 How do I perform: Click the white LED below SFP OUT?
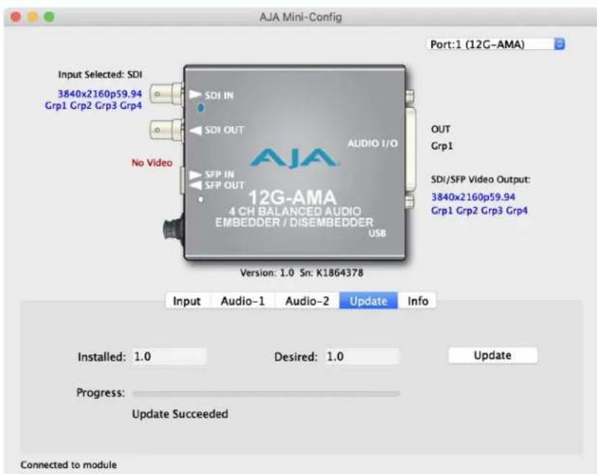[200, 199]
